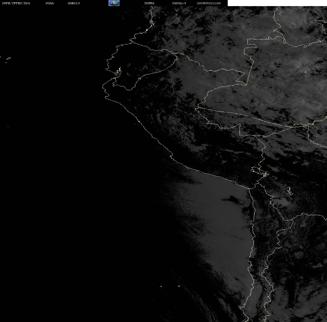The image size is (327, 322).
Task: Select the GOES10 satellite label
Action: 74,3
